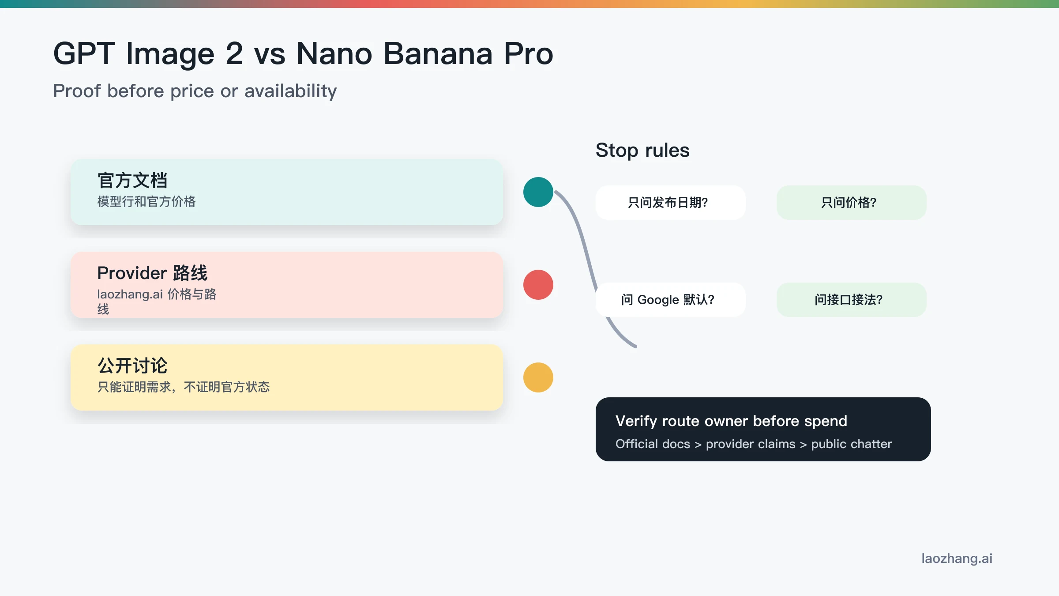The height and width of the screenshot is (596, 1059).
Task: Click the 模型行和官方价格 description text
Action: (x=146, y=202)
